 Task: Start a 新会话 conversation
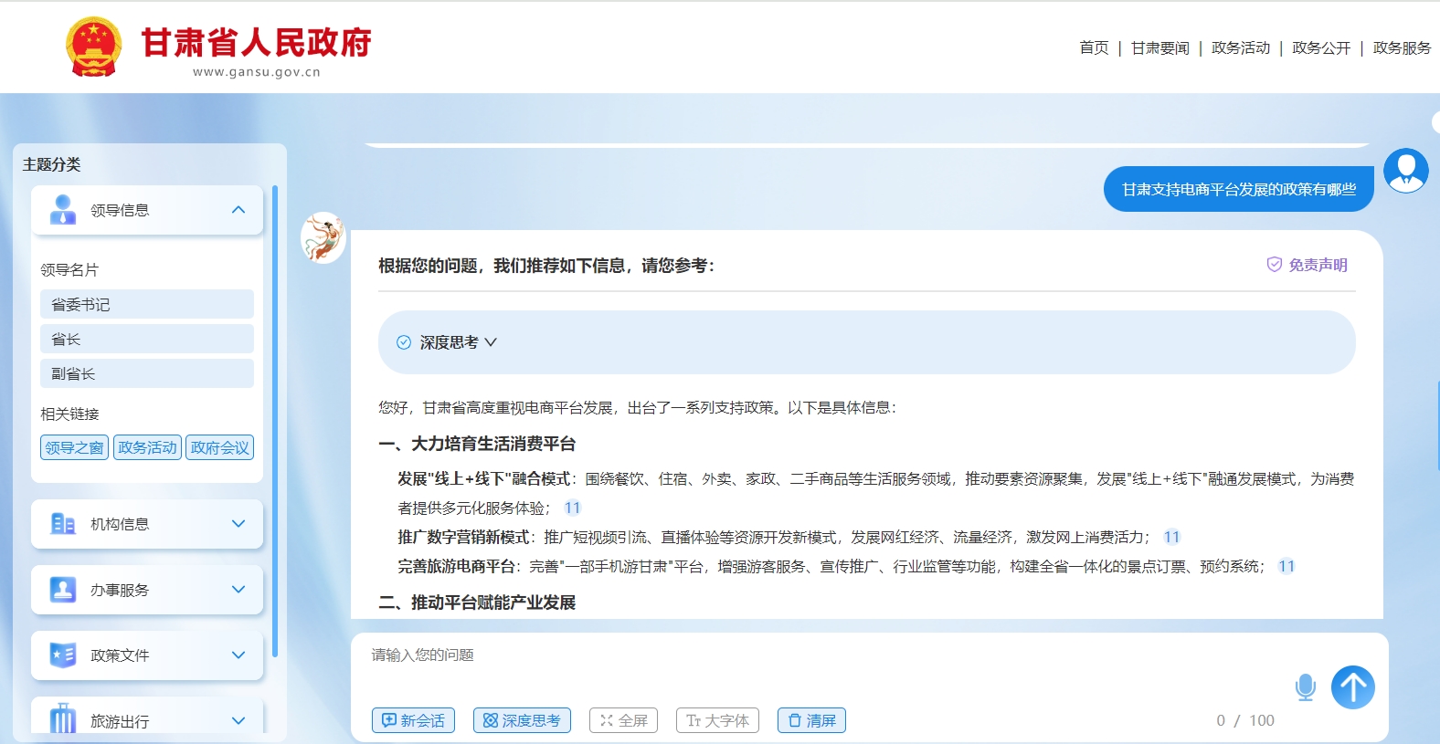coord(413,720)
